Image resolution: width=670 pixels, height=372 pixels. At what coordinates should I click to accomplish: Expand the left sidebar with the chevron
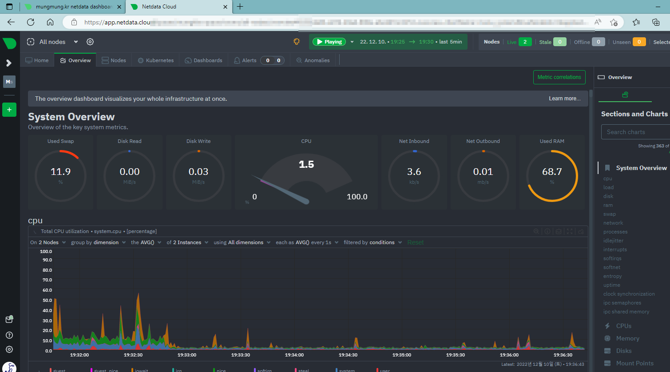pyautogui.click(x=9, y=63)
